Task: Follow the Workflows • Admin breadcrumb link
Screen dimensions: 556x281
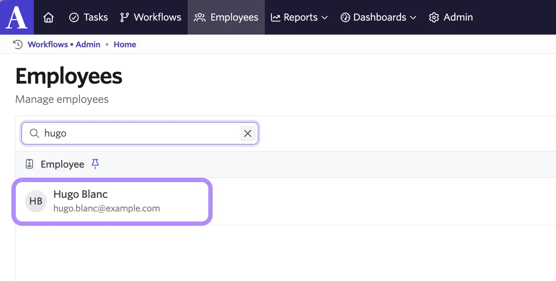Action: pos(64,44)
